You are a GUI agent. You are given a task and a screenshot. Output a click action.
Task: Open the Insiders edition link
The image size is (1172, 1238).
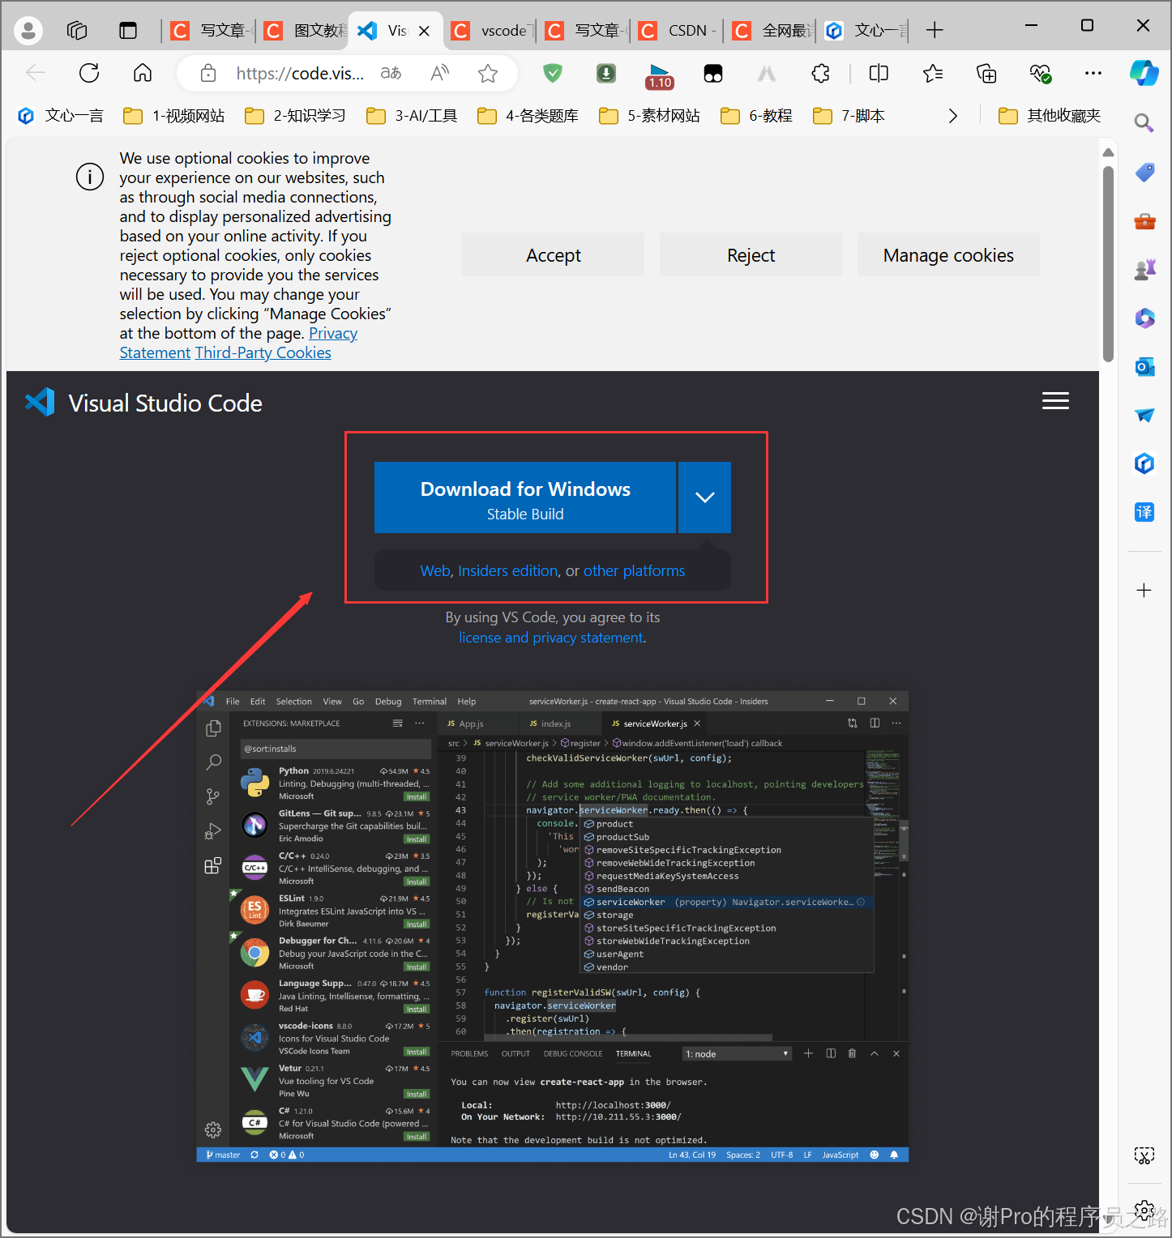(x=508, y=571)
